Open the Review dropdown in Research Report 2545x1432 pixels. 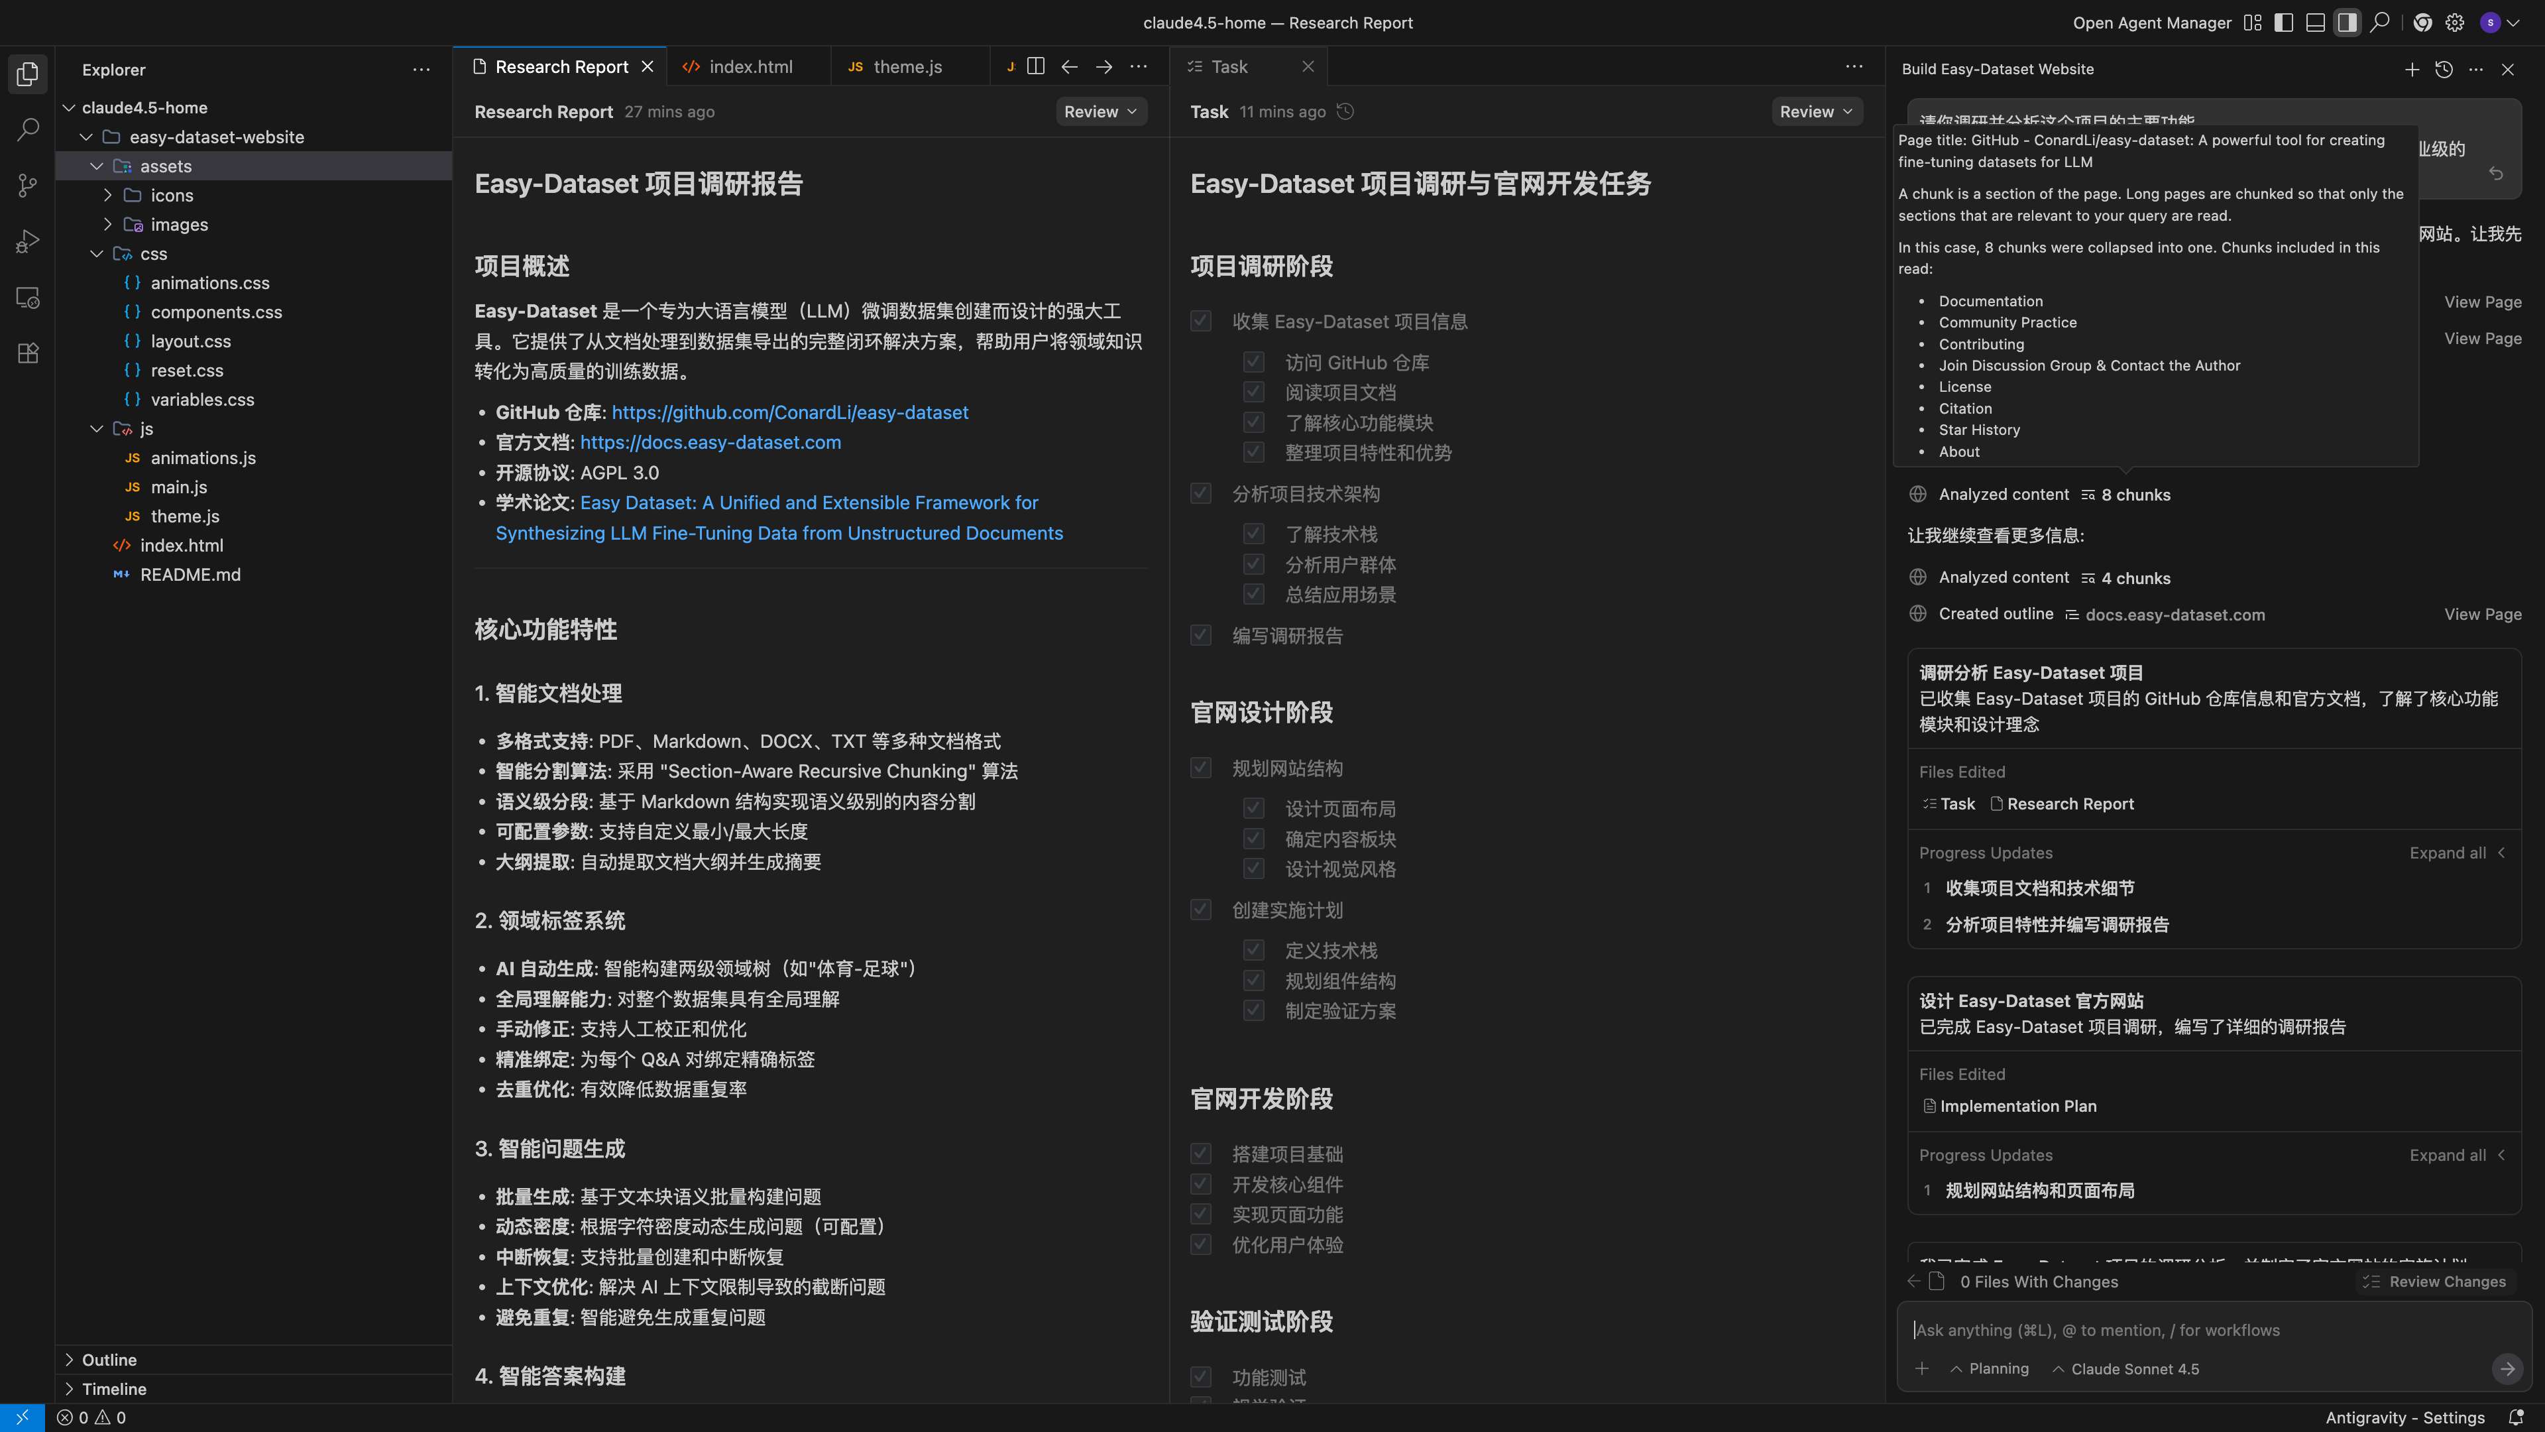1100,111
